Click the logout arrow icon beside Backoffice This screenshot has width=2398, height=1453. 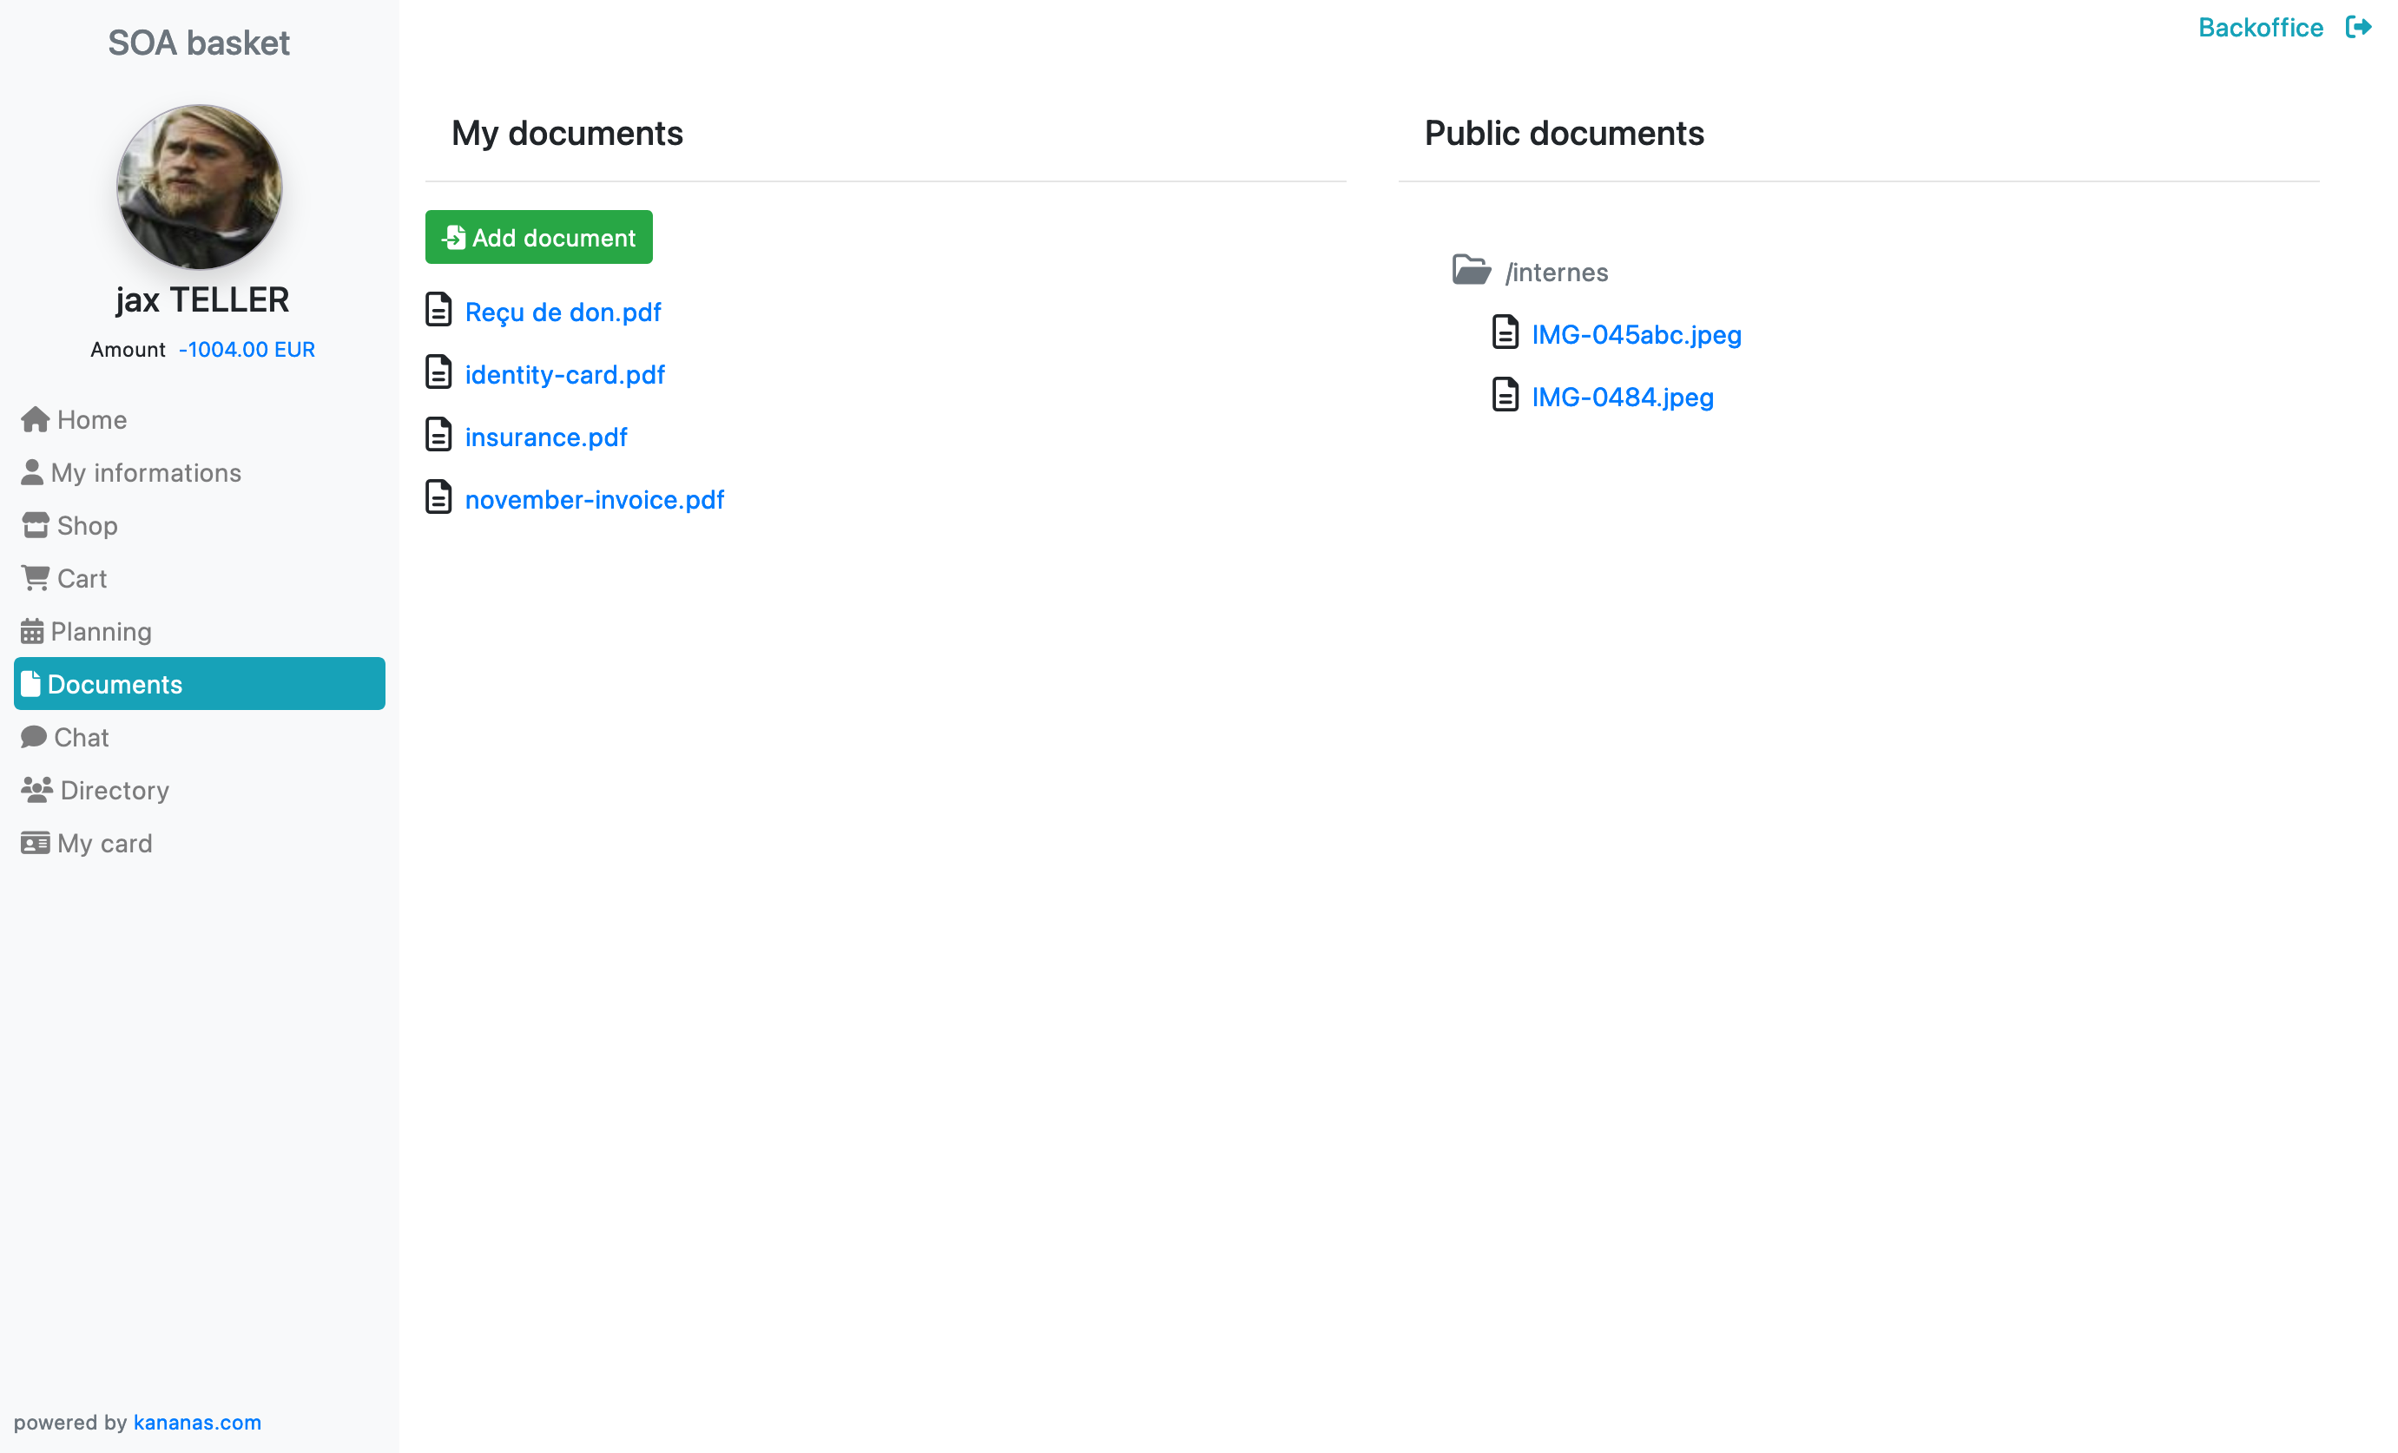(x=2358, y=27)
